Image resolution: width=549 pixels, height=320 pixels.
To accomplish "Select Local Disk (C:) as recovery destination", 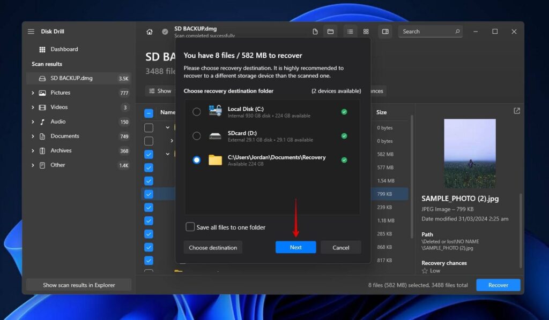I will tap(196, 112).
